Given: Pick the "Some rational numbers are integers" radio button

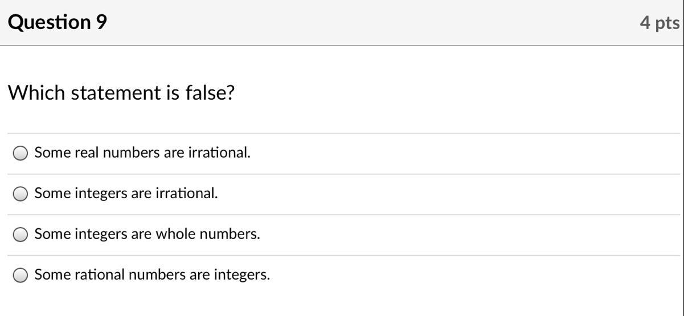Looking at the screenshot, I should 21,276.
